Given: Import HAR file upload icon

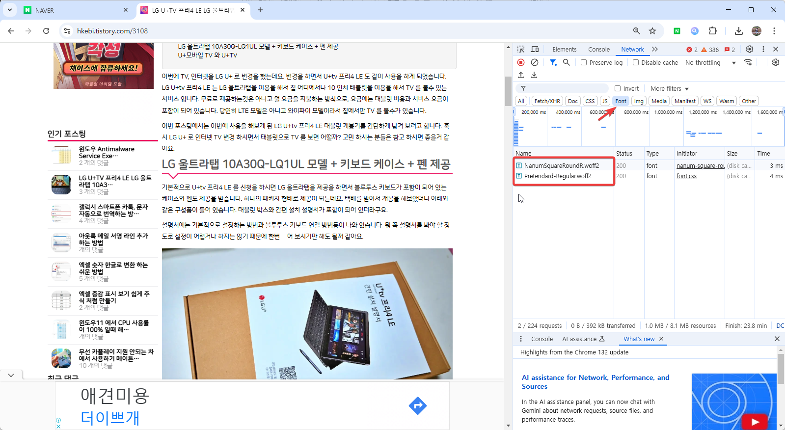Looking at the screenshot, I should pyautogui.click(x=521, y=75).
